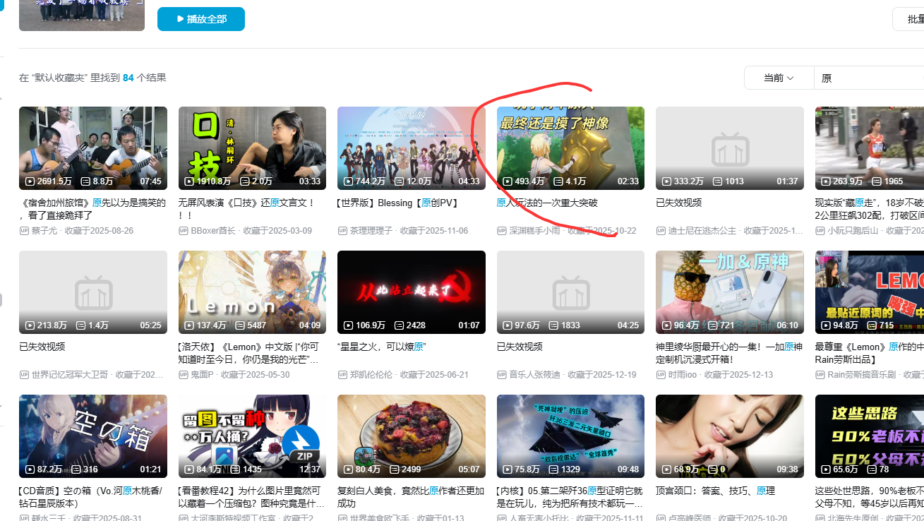Click the UP badge icon beside 蔡子尤
The height and width of the screenshot is (521, 924).
point(24,231)
